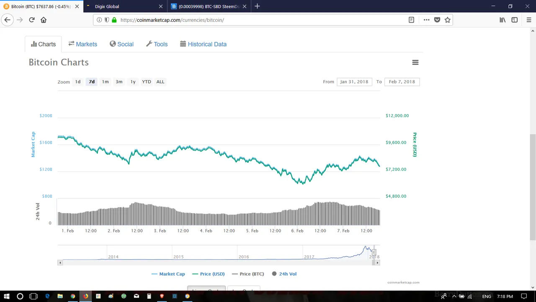
Task: Close the Bitcoin (BTC) browser tab
Action: tap(77, 6)
